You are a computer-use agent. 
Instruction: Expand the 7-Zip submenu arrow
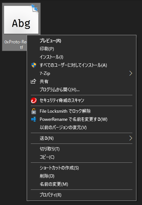pyautogui.click(x=131, y=73)
